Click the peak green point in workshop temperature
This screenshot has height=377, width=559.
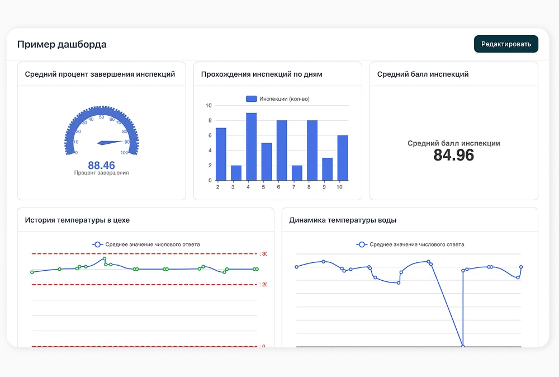(x=105, y=258)
